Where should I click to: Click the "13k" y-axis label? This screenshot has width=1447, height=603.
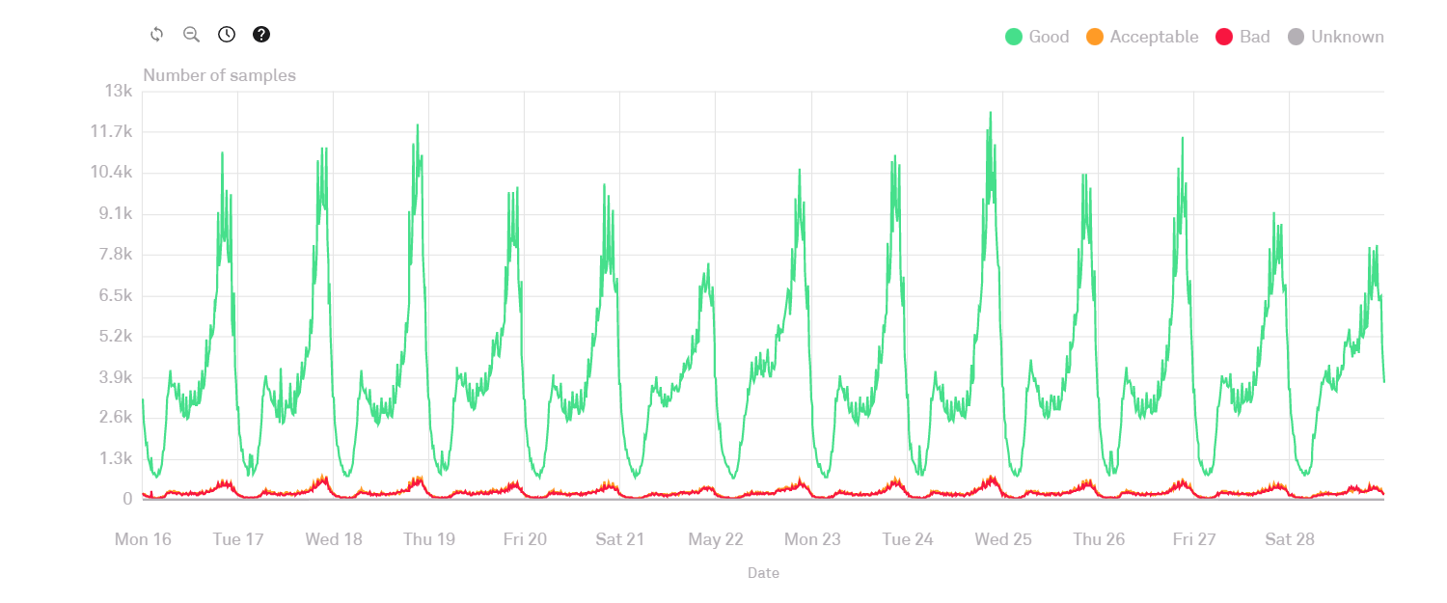point(119,91)
